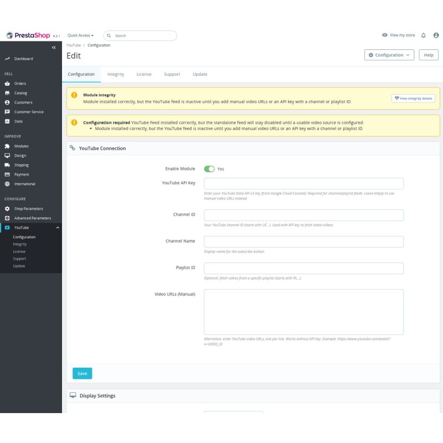Click the Orders basket icon
Viewport: 443px width, 443px height.
(x=7, y=84)
